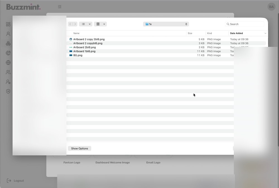Open the plain globe sidebar icon
The width and height of the screenshot is (279, 188).
click(x=8, y=62)
